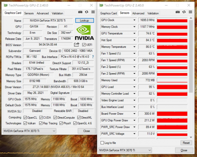Image resolution: width=197 pixels, height=157 pixels.
Task: Click the Fan 2 Speed value 2095 RPM
Action: tap(147, 73)
